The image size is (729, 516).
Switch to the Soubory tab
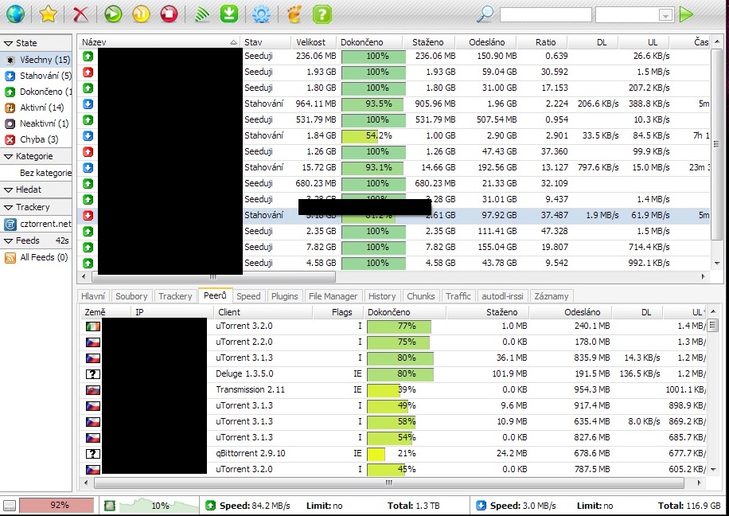coord(131,296)
